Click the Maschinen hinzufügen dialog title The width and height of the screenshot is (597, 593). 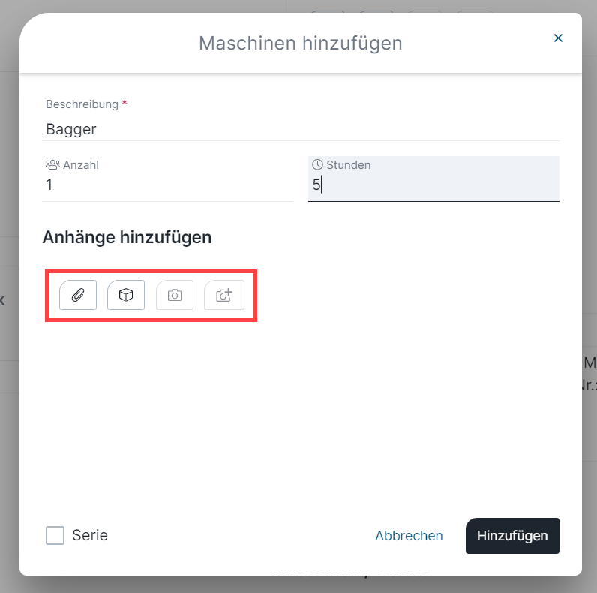click(301, 43)
